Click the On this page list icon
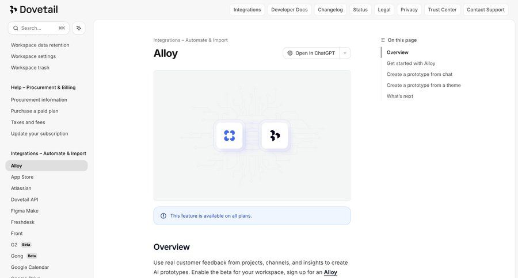Screen dimensions: 518x278 pos(383,40)
